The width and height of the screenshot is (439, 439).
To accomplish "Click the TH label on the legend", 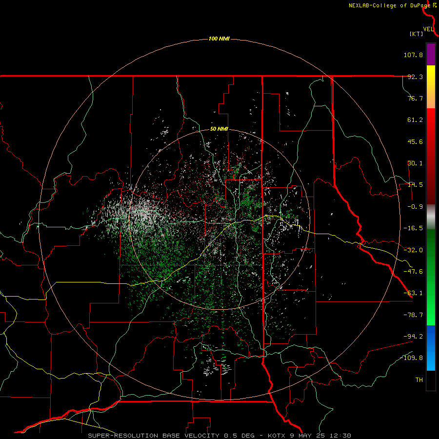I will tap(419, 380).
